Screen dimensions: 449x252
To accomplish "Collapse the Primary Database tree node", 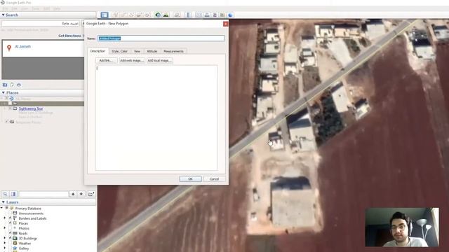I will coord(2,209).
